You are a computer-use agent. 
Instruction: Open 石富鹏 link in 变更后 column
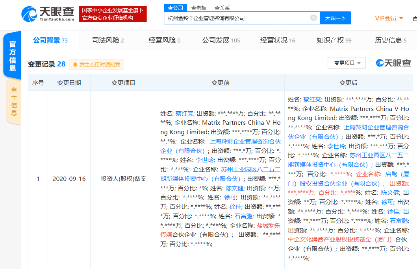399,221
